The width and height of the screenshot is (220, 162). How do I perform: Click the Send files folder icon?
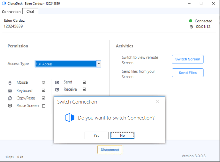pos(57,82)
